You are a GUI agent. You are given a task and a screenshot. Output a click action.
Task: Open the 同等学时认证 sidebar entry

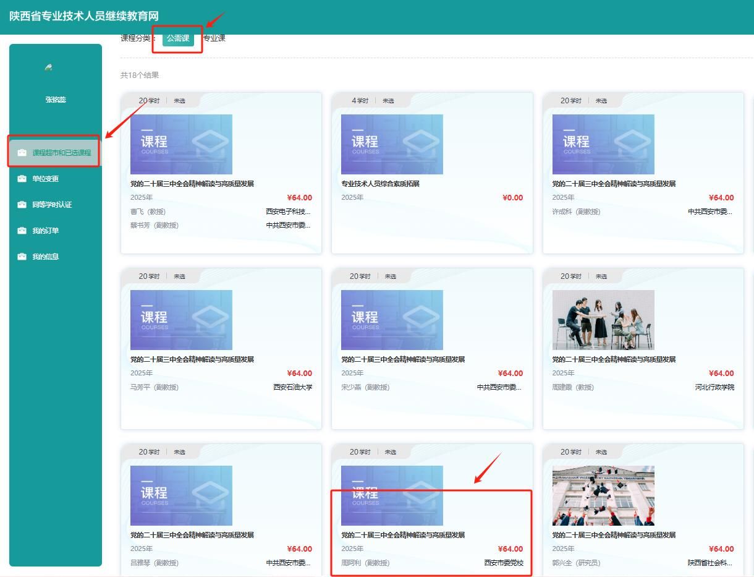pyautogui.click(x=52, y=205)
